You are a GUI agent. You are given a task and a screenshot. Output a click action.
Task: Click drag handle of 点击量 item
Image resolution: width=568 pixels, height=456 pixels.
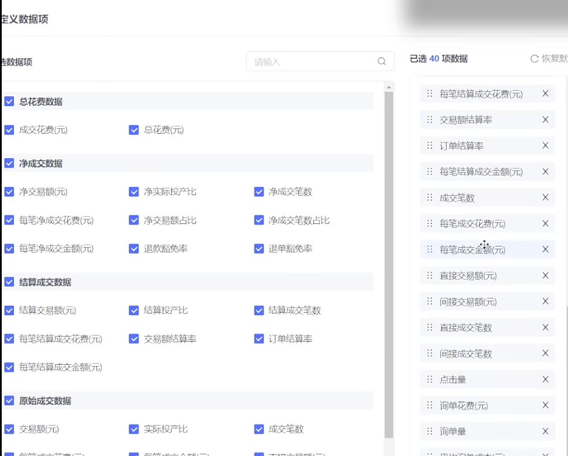(x=429, y=379)
